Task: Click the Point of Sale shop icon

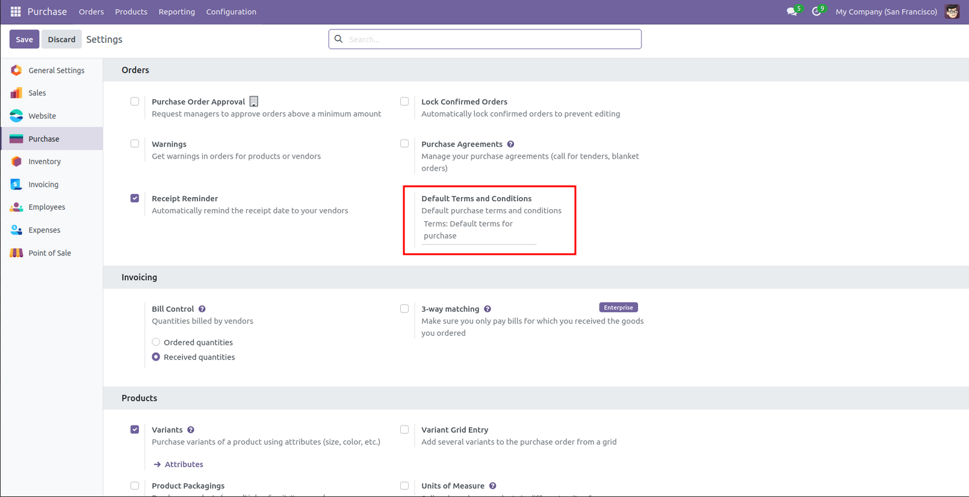Action: click(x=16, y=253)
